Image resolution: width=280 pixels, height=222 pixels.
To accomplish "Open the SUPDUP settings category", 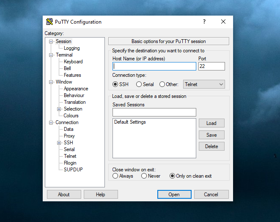I will click(73, 170).
